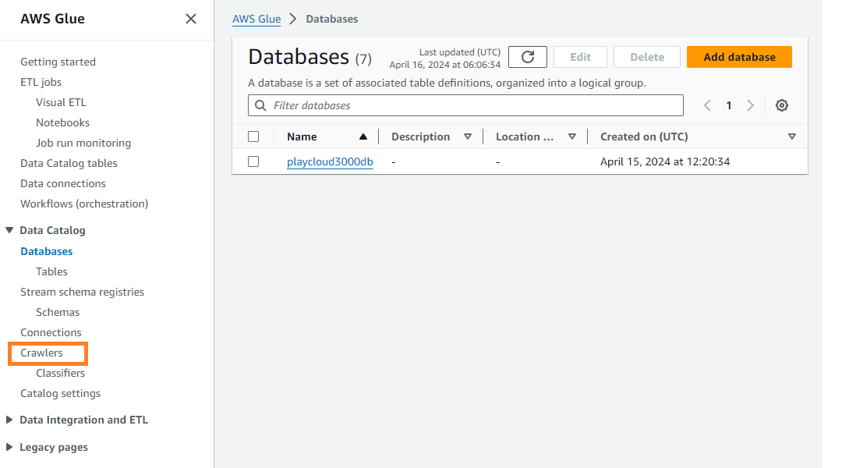Click the Databases breadcrumb text
863x468 pixels.
click(x=332, y=19)
